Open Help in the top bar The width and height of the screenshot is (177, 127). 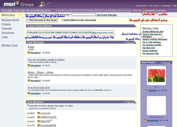click(x=174, y=6)
